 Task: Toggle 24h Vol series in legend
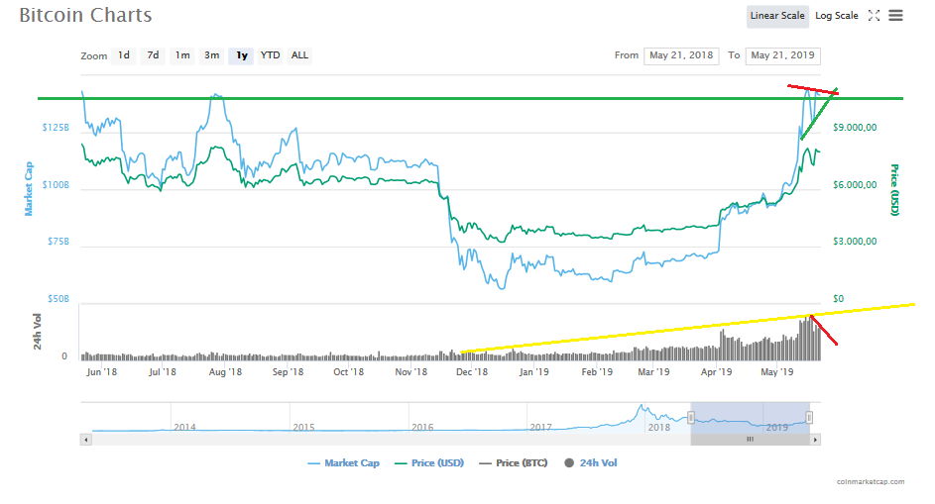(591, 462)
